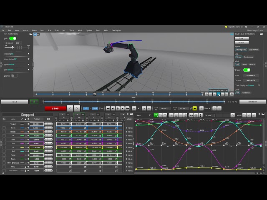Click the checkmark icon beside Mimic in graph toolbar
The height and width of the screenshot is (200, 267).
[249, 115]
